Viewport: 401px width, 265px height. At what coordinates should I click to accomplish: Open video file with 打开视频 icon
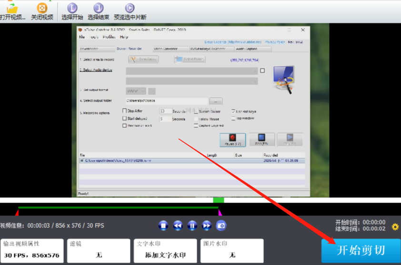(12, 11)
